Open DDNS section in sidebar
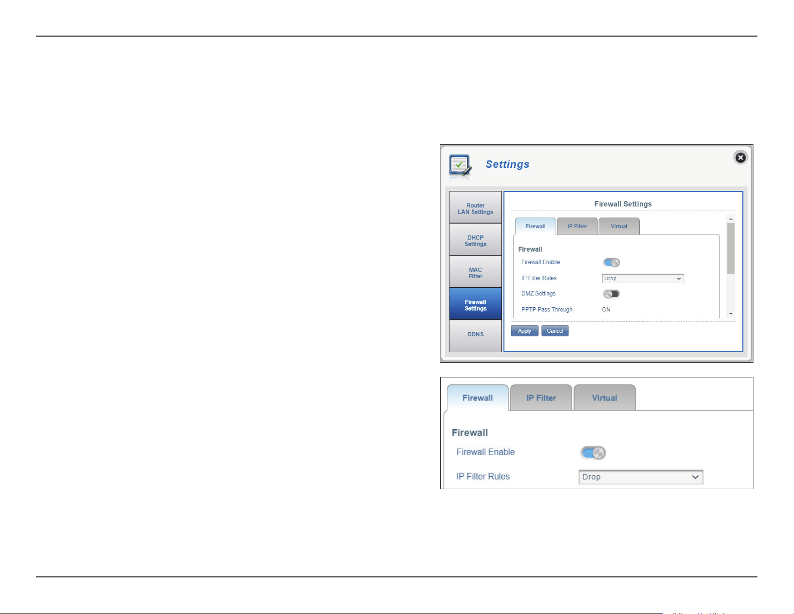The width and height of the screenshot is (794, 614). coord(475,335)
